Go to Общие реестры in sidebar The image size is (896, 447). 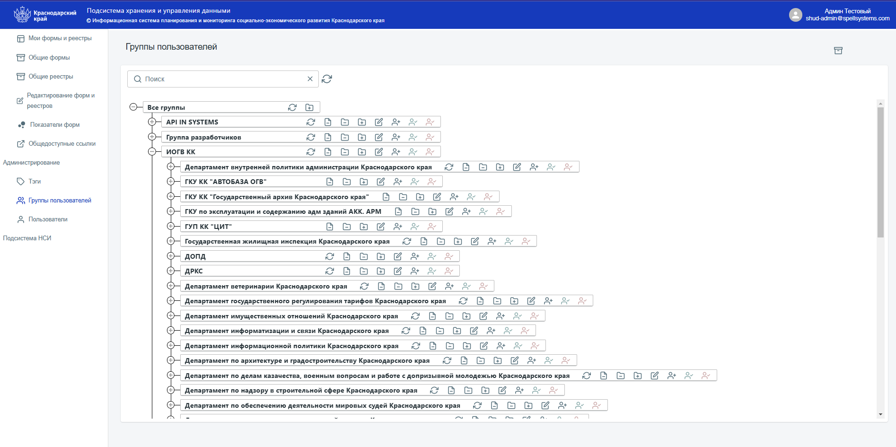pyautogui.click(x=51, y=77)
